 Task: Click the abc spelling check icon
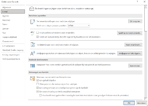tap(32, 33)
